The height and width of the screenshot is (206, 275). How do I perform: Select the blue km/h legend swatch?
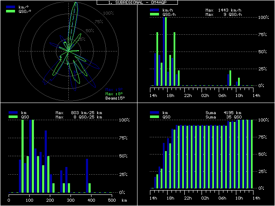[x=155, y=10]
